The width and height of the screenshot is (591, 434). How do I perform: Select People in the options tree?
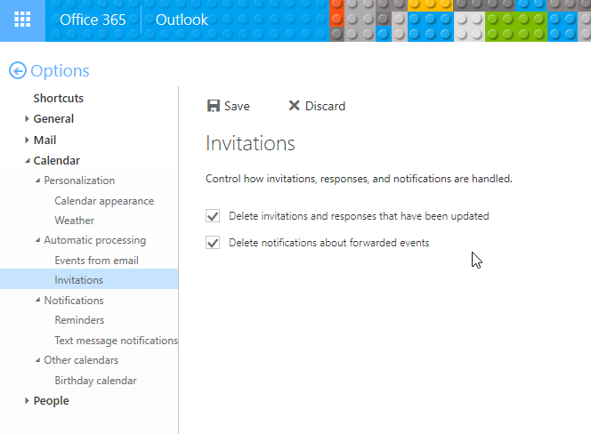pyautogui.click(x=52, y=401)
